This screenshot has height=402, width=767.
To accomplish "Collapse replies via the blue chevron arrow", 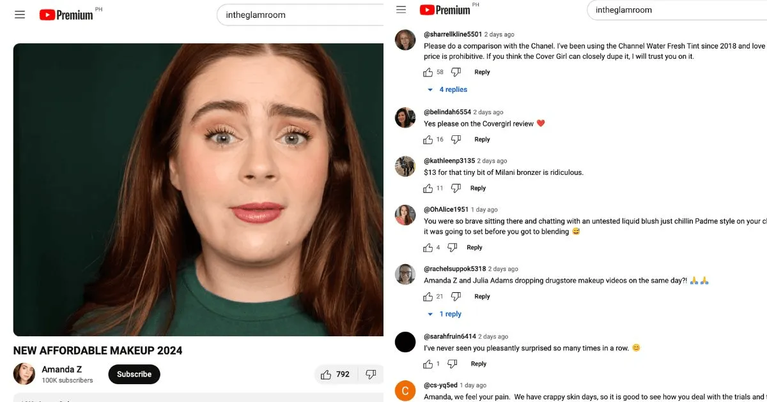I will 430,89.
